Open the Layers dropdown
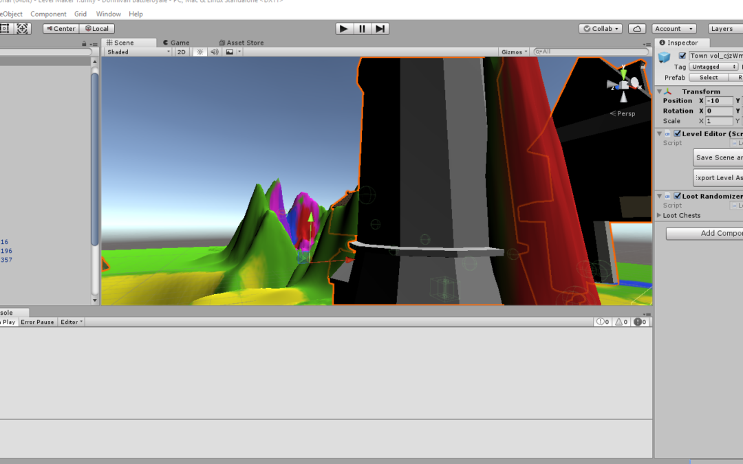The width and height of the screenshot is (743, 464). tap(726, 29)
